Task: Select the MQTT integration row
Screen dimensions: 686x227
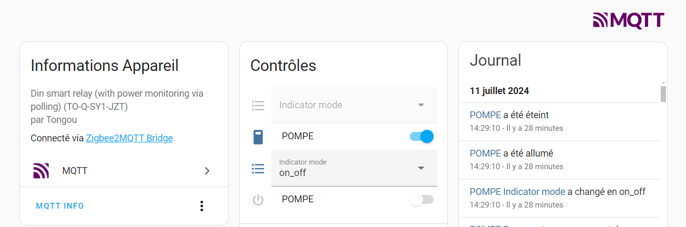Action: (124, 171)
